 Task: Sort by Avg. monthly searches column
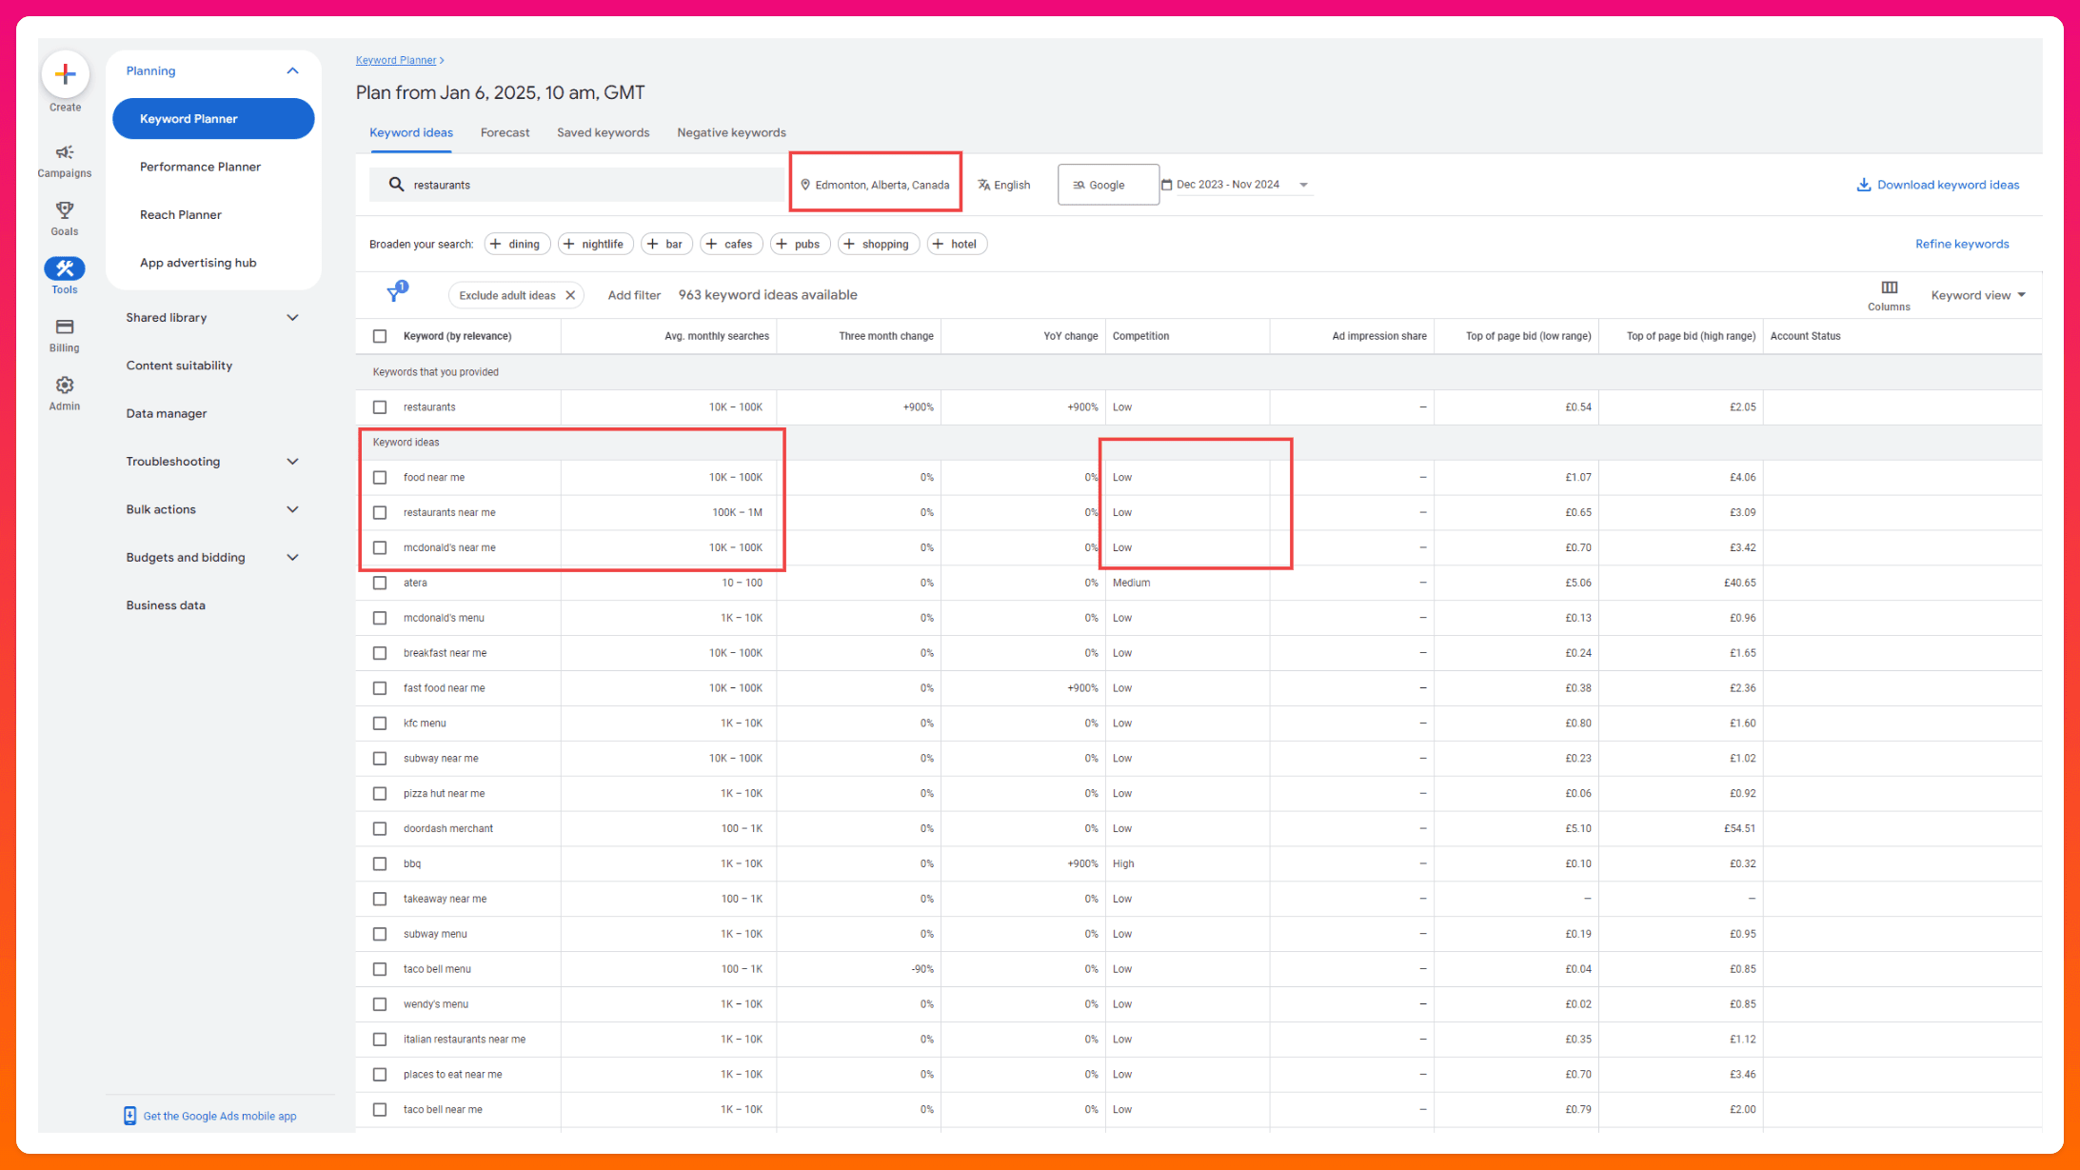(x=716, y=336)
